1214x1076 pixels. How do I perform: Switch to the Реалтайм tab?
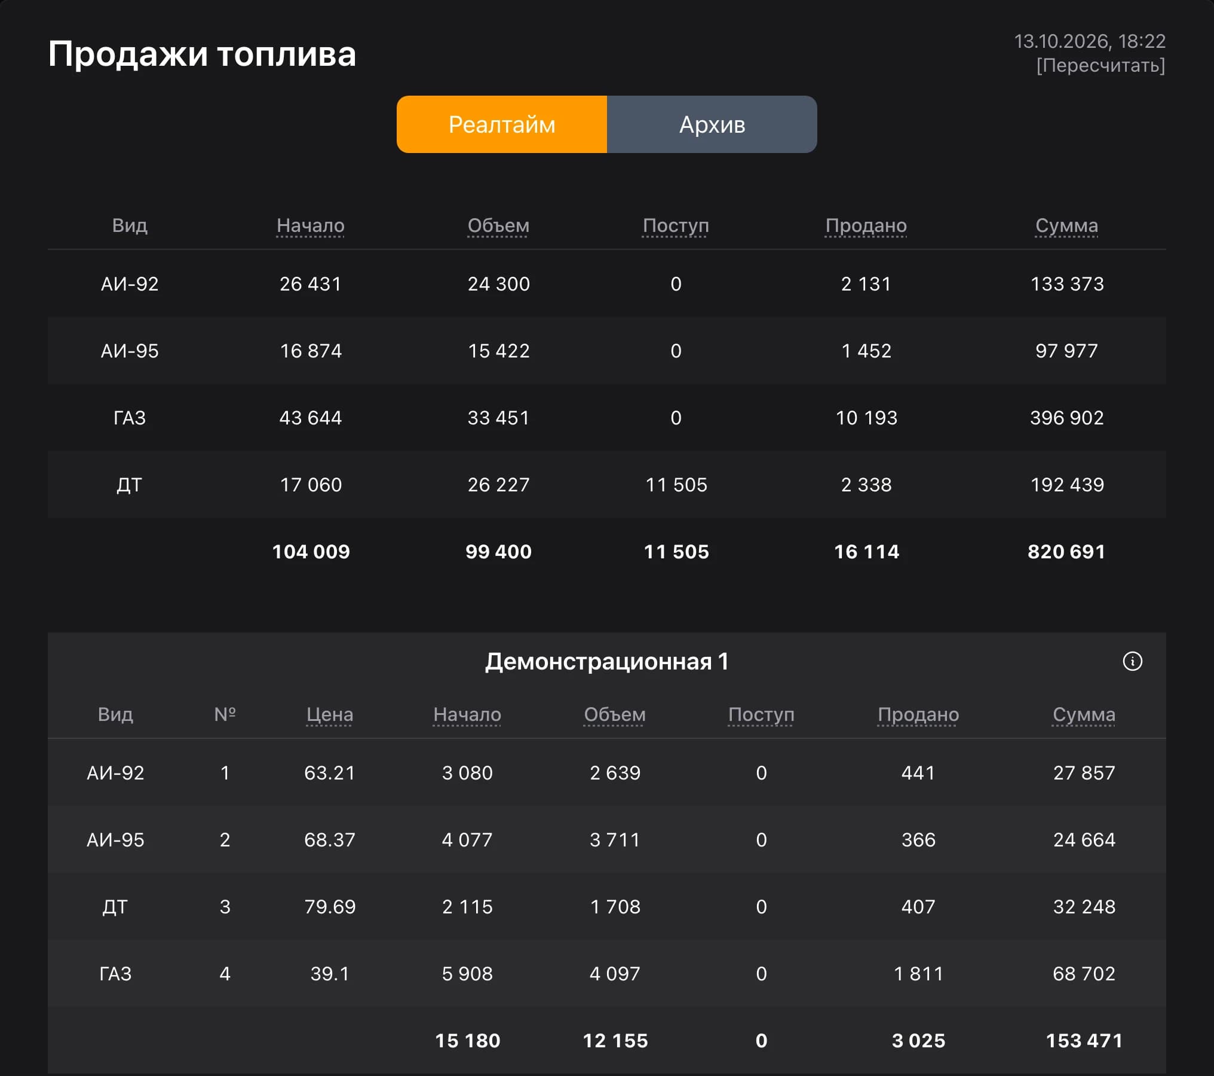502,124
